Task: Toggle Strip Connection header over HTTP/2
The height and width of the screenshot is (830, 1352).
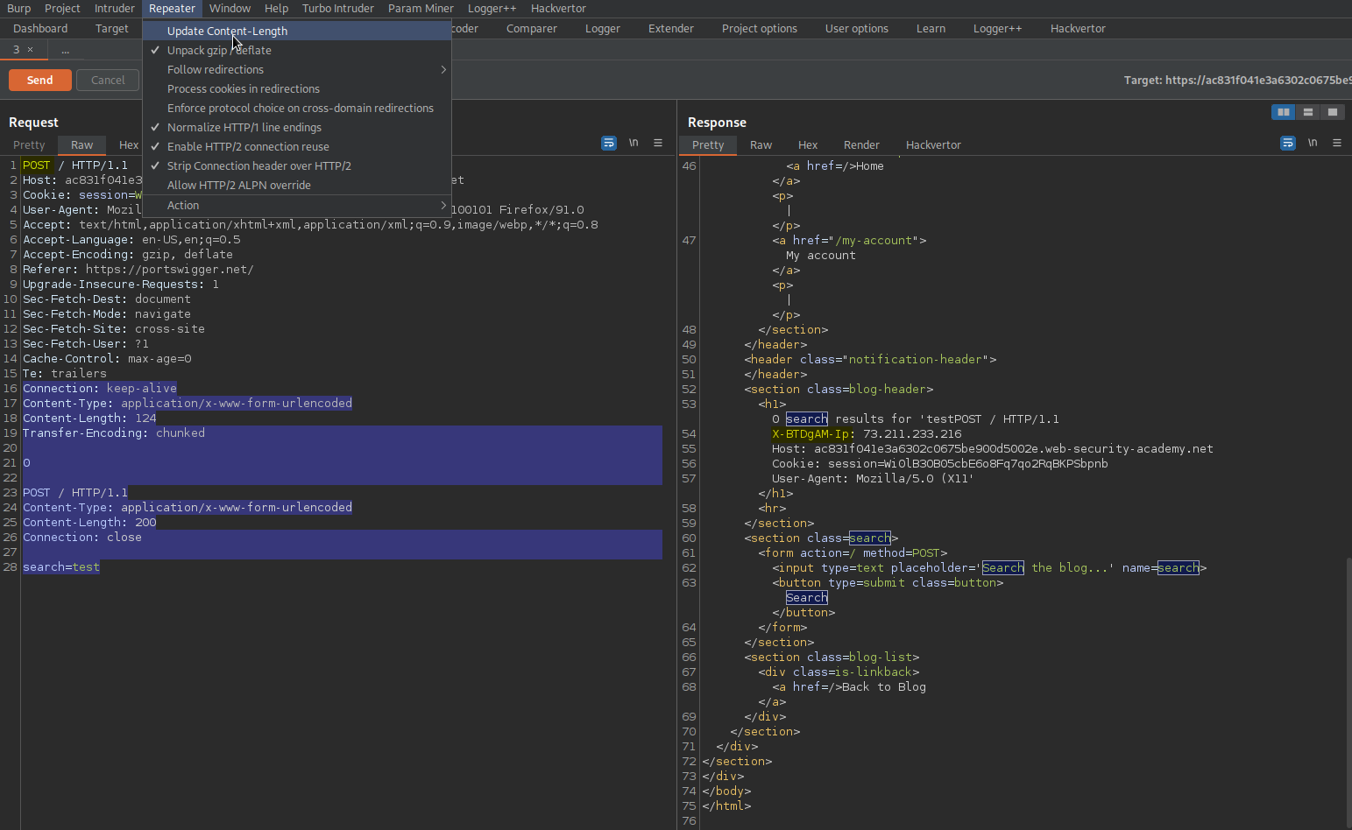Action: [297, 165]
